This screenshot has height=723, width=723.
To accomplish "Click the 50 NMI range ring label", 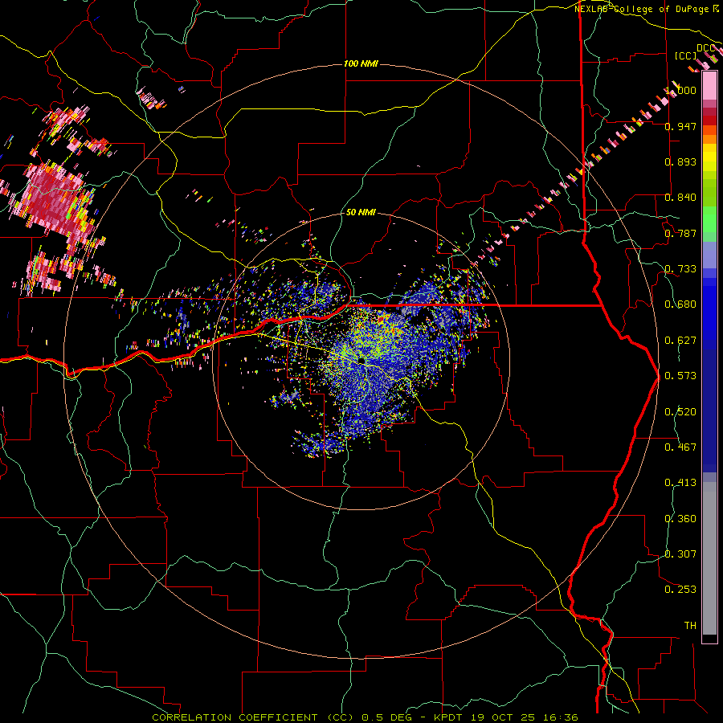I will coord(361,212).
